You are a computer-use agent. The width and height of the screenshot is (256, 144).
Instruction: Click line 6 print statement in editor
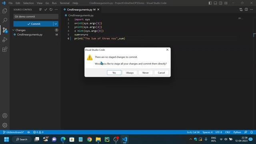coord(100,38)
